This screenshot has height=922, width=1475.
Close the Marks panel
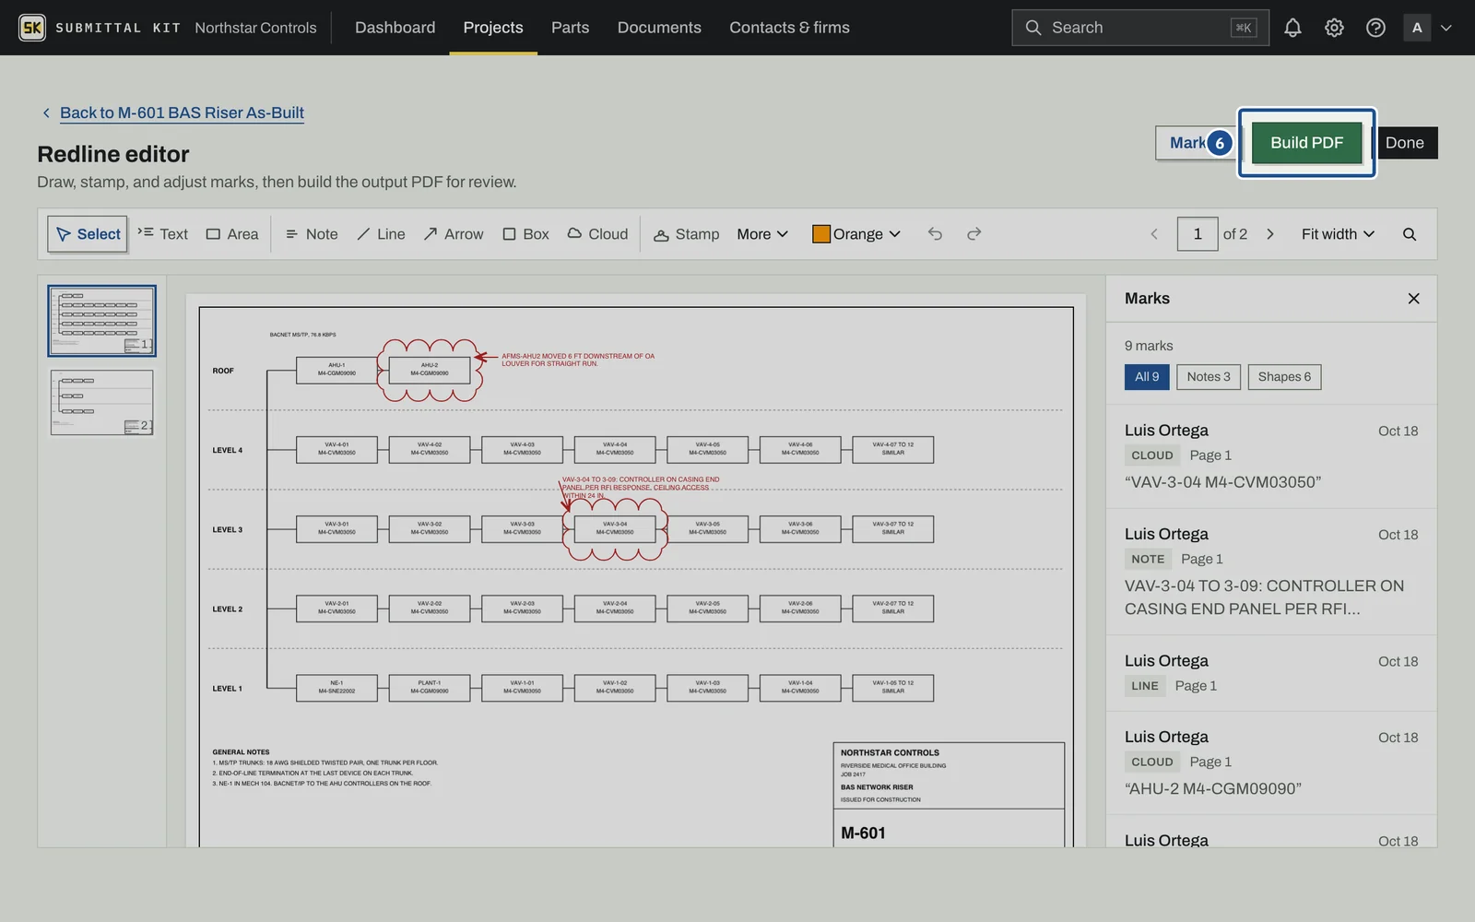pos(1413,299)
